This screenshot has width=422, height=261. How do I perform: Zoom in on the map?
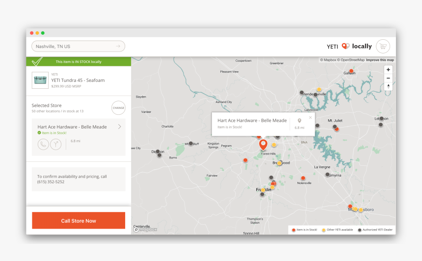tap(388, 70)
